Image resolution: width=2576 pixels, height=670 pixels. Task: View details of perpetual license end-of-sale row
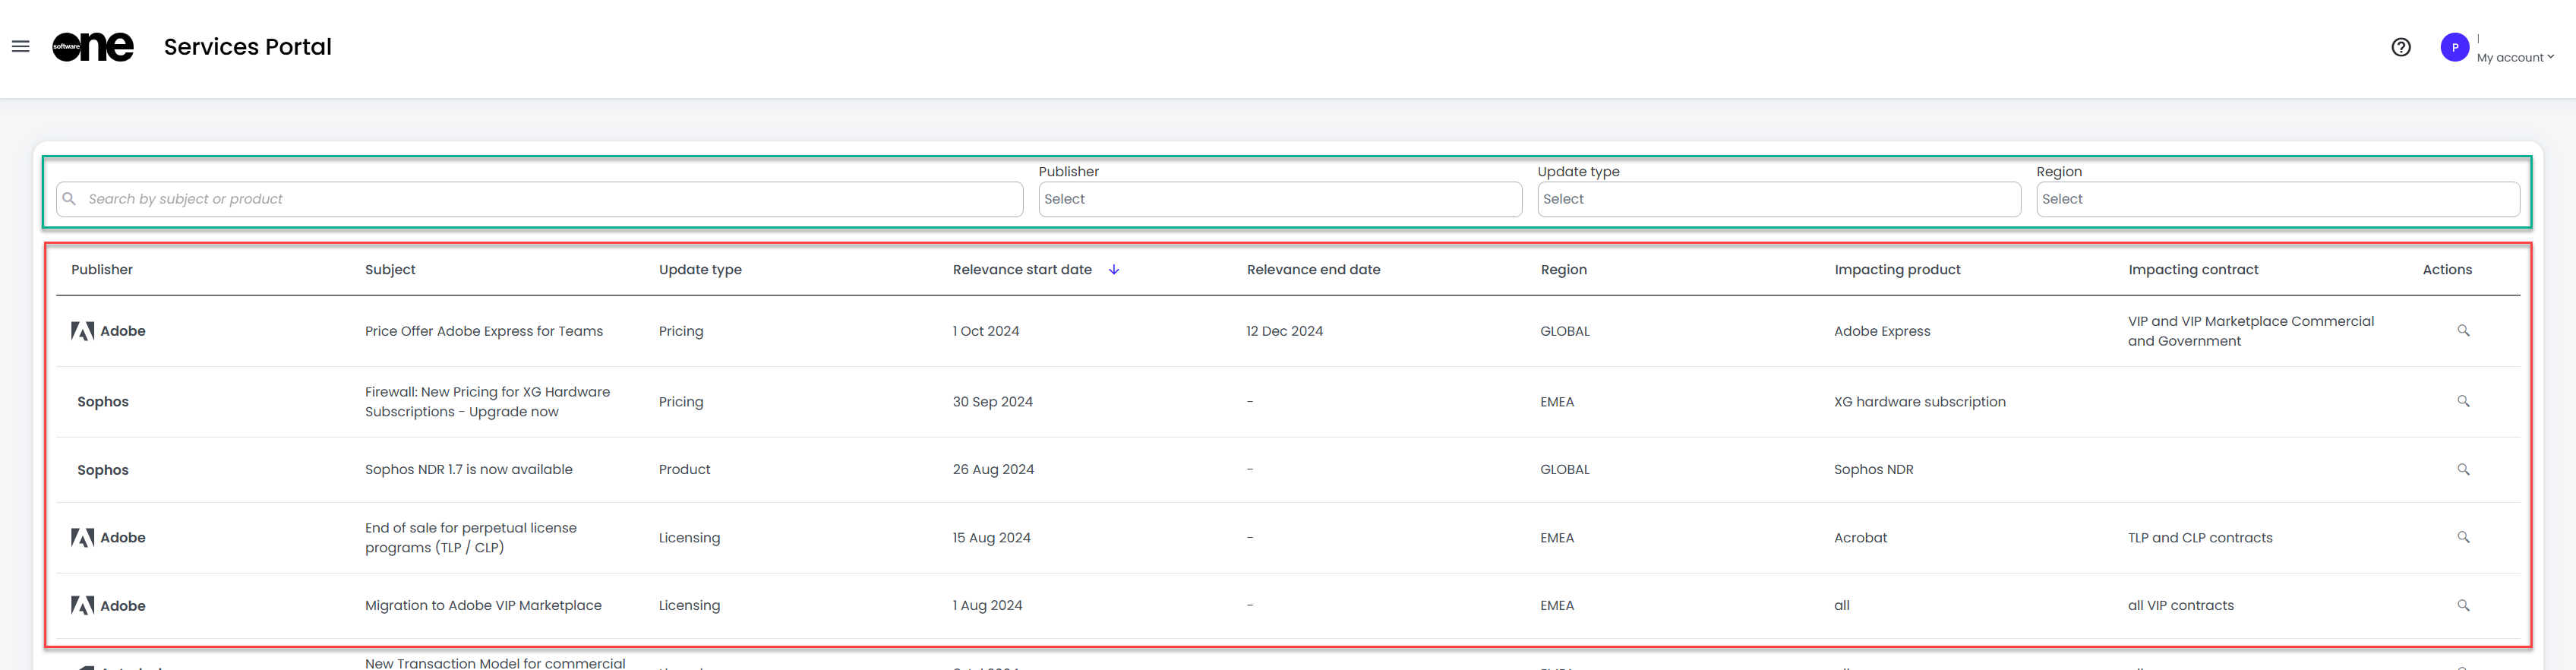[2463, 538]
